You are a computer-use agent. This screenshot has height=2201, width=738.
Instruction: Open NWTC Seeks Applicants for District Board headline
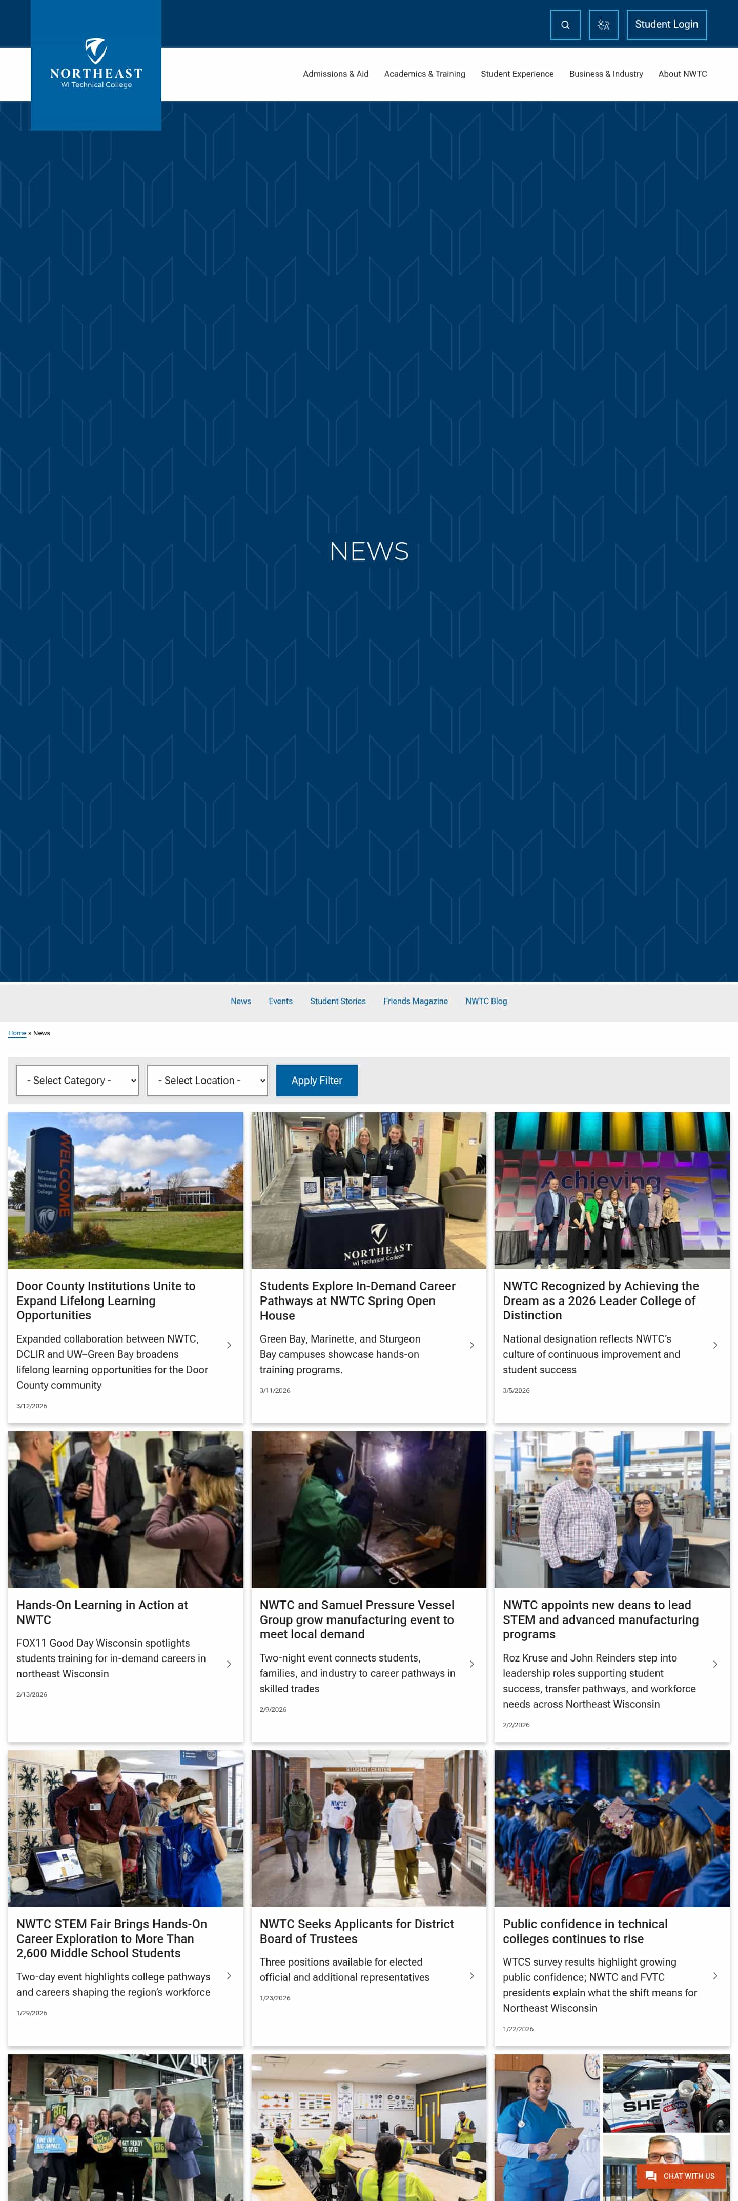tap(357, 1931)
